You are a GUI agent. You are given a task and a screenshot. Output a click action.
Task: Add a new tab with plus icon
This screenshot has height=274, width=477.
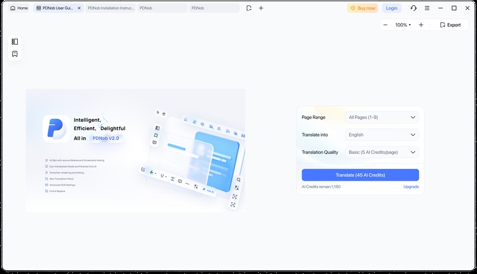click(261, 8)
